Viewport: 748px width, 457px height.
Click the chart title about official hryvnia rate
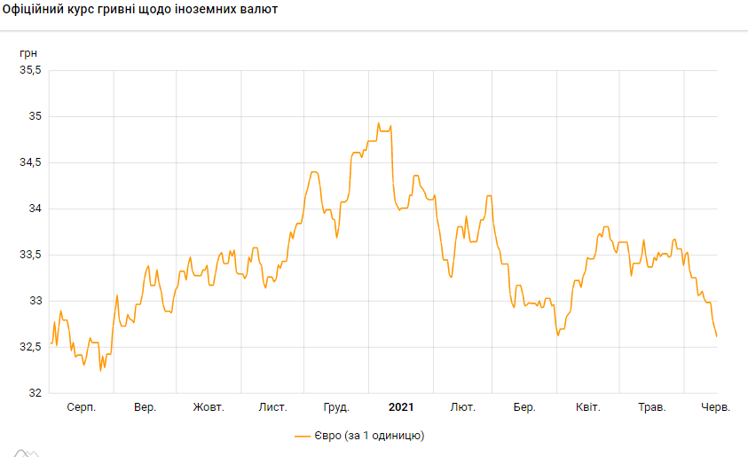[140, 10]
